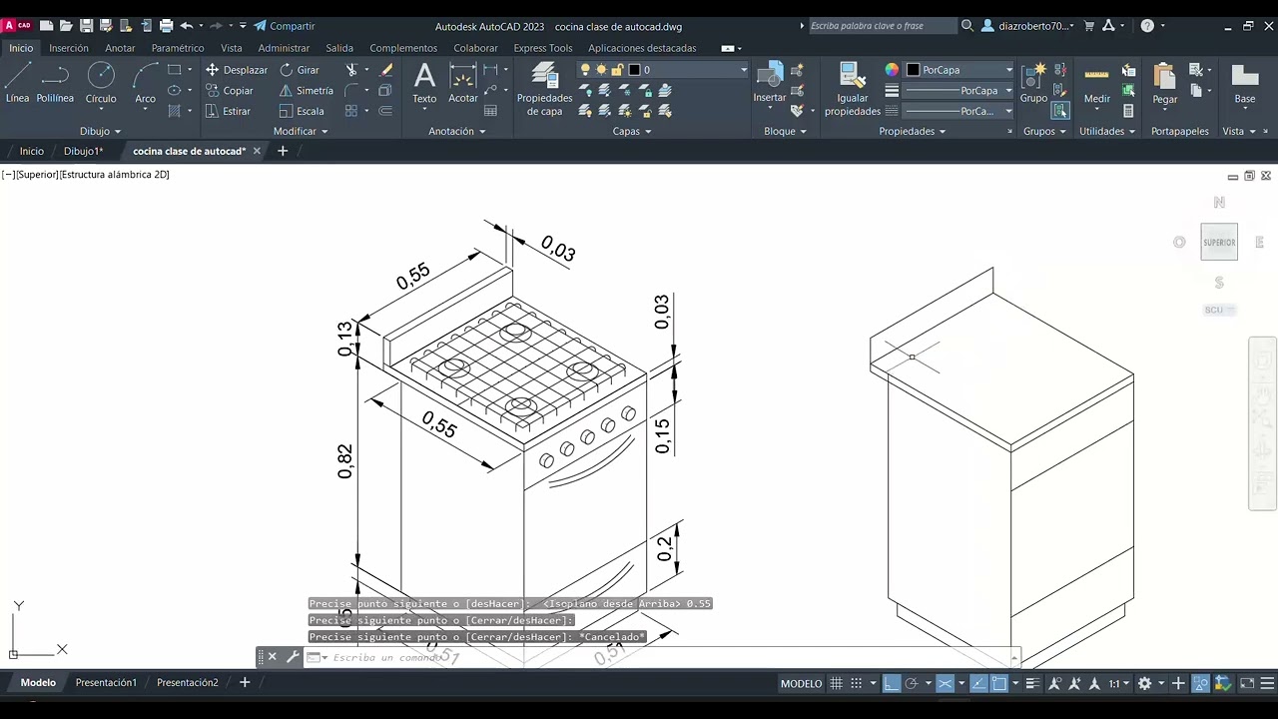Switch to the Paramétrico ribbon tab
Image resolution: width=1278 pixels, height=719 pixels.
178,48
